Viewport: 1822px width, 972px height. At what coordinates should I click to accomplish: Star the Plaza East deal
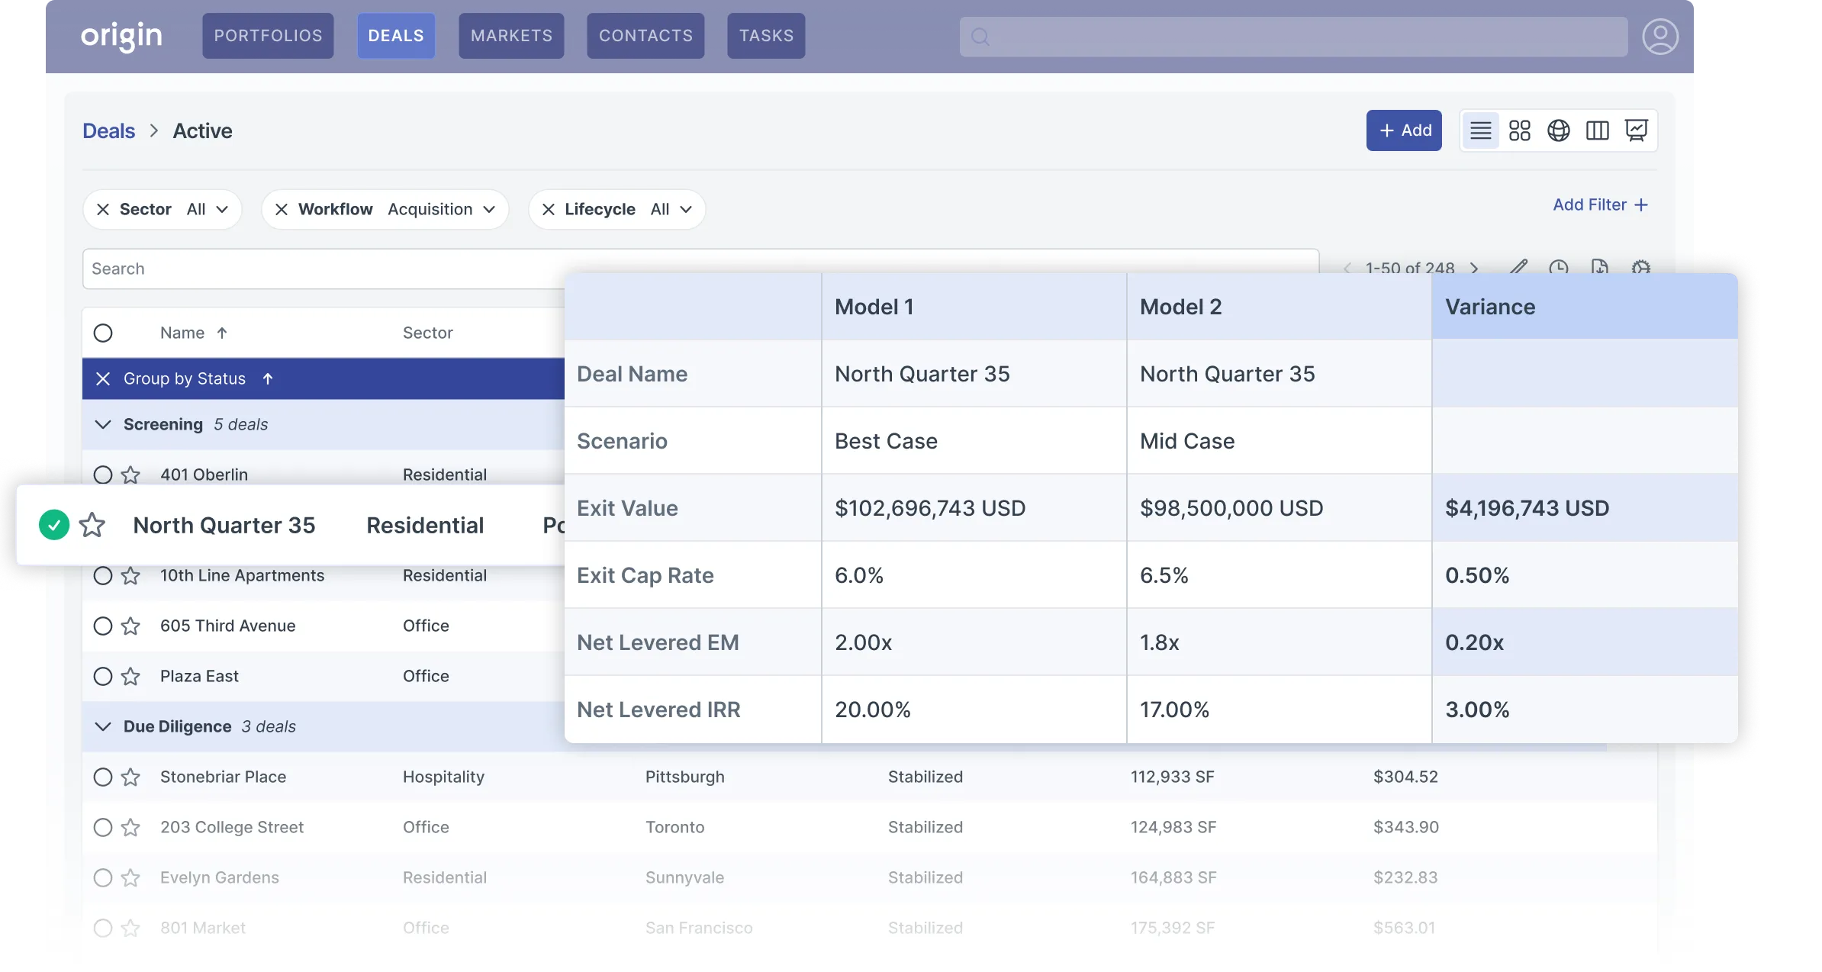(x=130, y=676)
